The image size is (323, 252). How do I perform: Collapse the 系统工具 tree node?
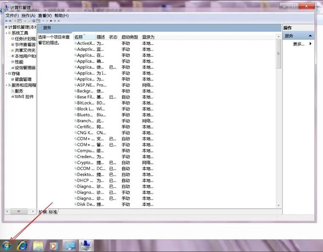point(6,33)
